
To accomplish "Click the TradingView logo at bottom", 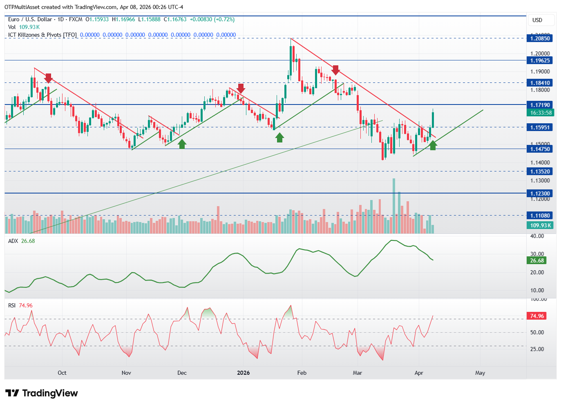I will (x=41, y=393).
